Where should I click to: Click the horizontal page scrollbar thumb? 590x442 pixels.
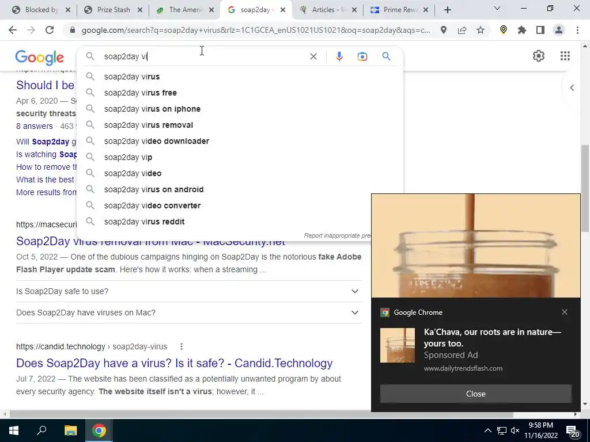coord(262,414)
